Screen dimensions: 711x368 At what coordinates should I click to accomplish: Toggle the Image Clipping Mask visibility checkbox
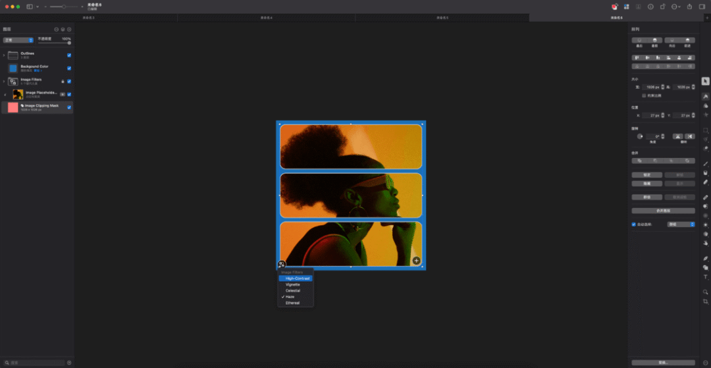click(69, 107)
